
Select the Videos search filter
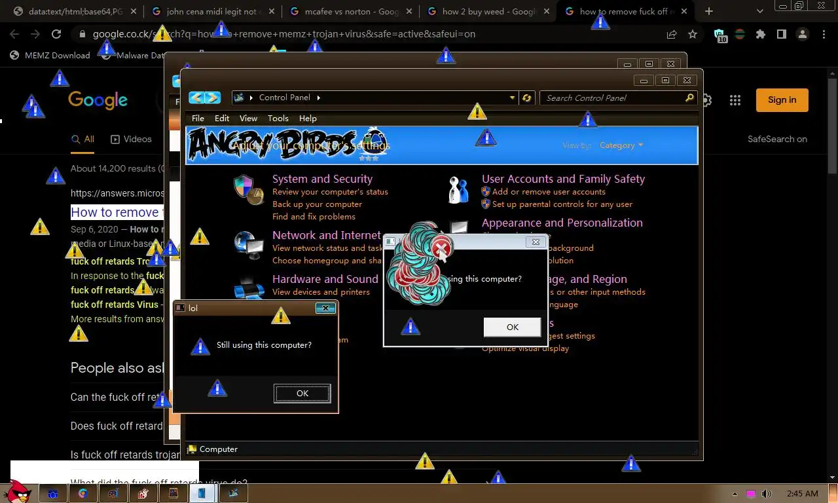click(x=131, y=139)
